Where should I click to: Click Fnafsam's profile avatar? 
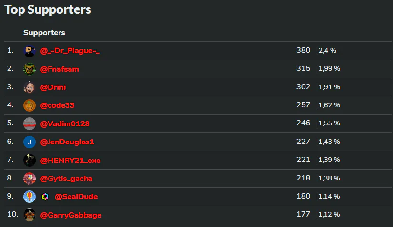pyautogui.click(x=29, y=69)
